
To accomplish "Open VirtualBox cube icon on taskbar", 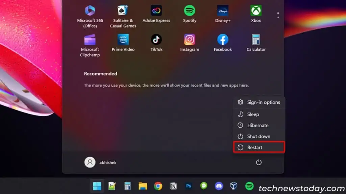I will (234, 186).
